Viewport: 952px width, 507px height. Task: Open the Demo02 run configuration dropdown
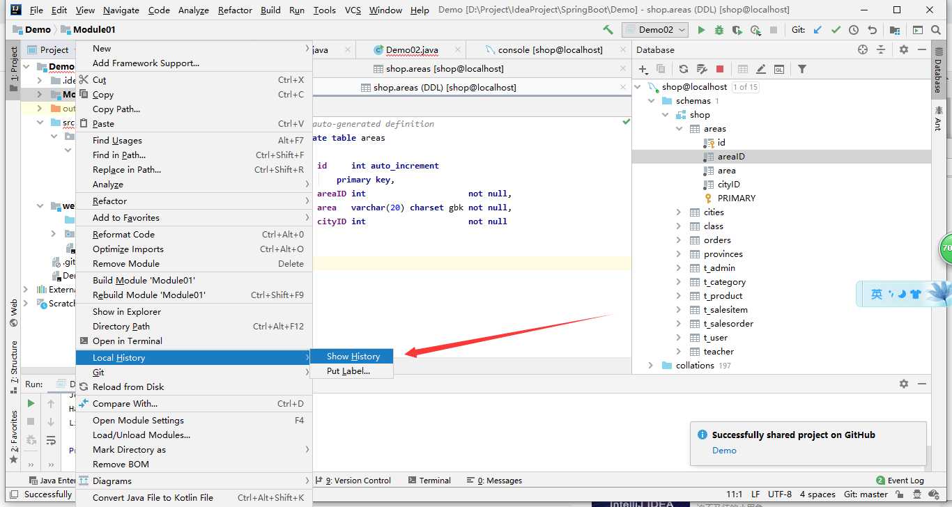(x=655, y=30)
